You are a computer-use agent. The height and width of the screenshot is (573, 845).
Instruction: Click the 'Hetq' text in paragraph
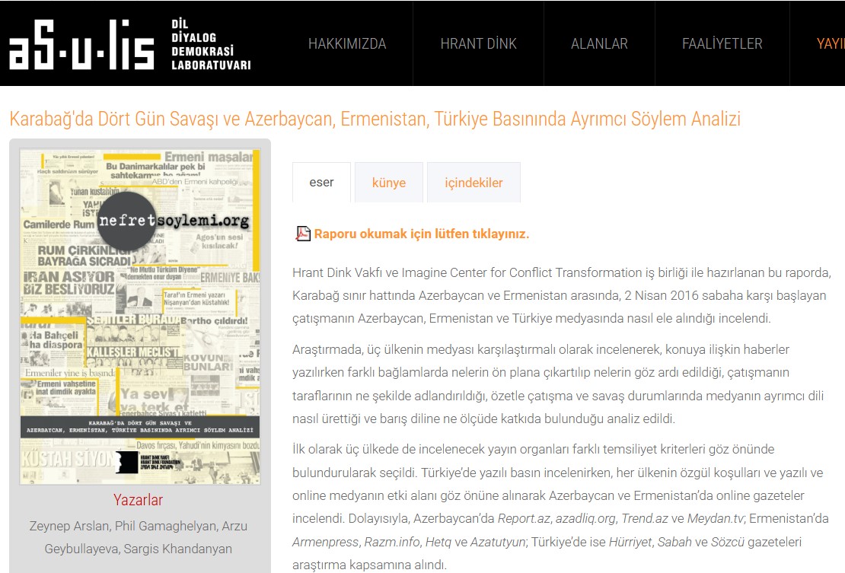(438, 542)
